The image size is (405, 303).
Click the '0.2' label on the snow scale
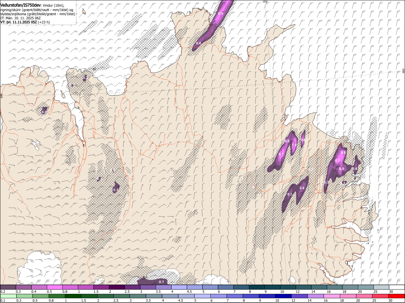3,292
